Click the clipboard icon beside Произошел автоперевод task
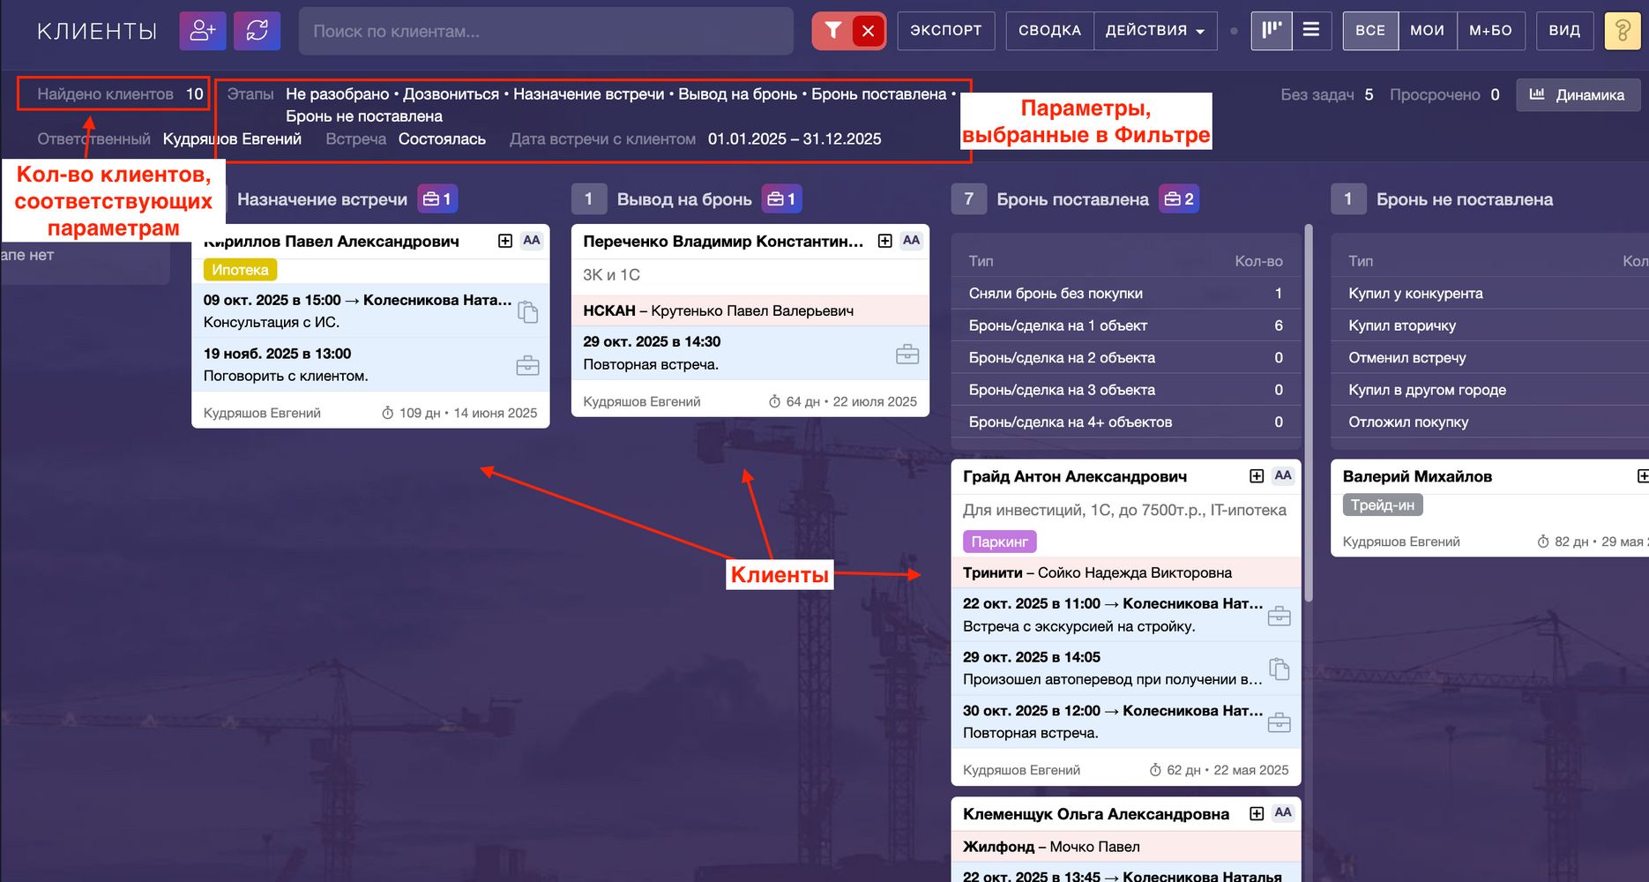Image resolution: width=1649 pixels, height=882 pixels. pos(1279,669)
